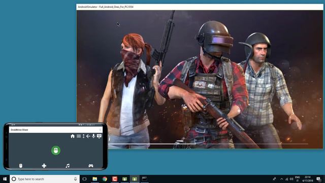The image size is (325, 183).
Task: Open the Action Center notifications icon
Action: [319, 179]
